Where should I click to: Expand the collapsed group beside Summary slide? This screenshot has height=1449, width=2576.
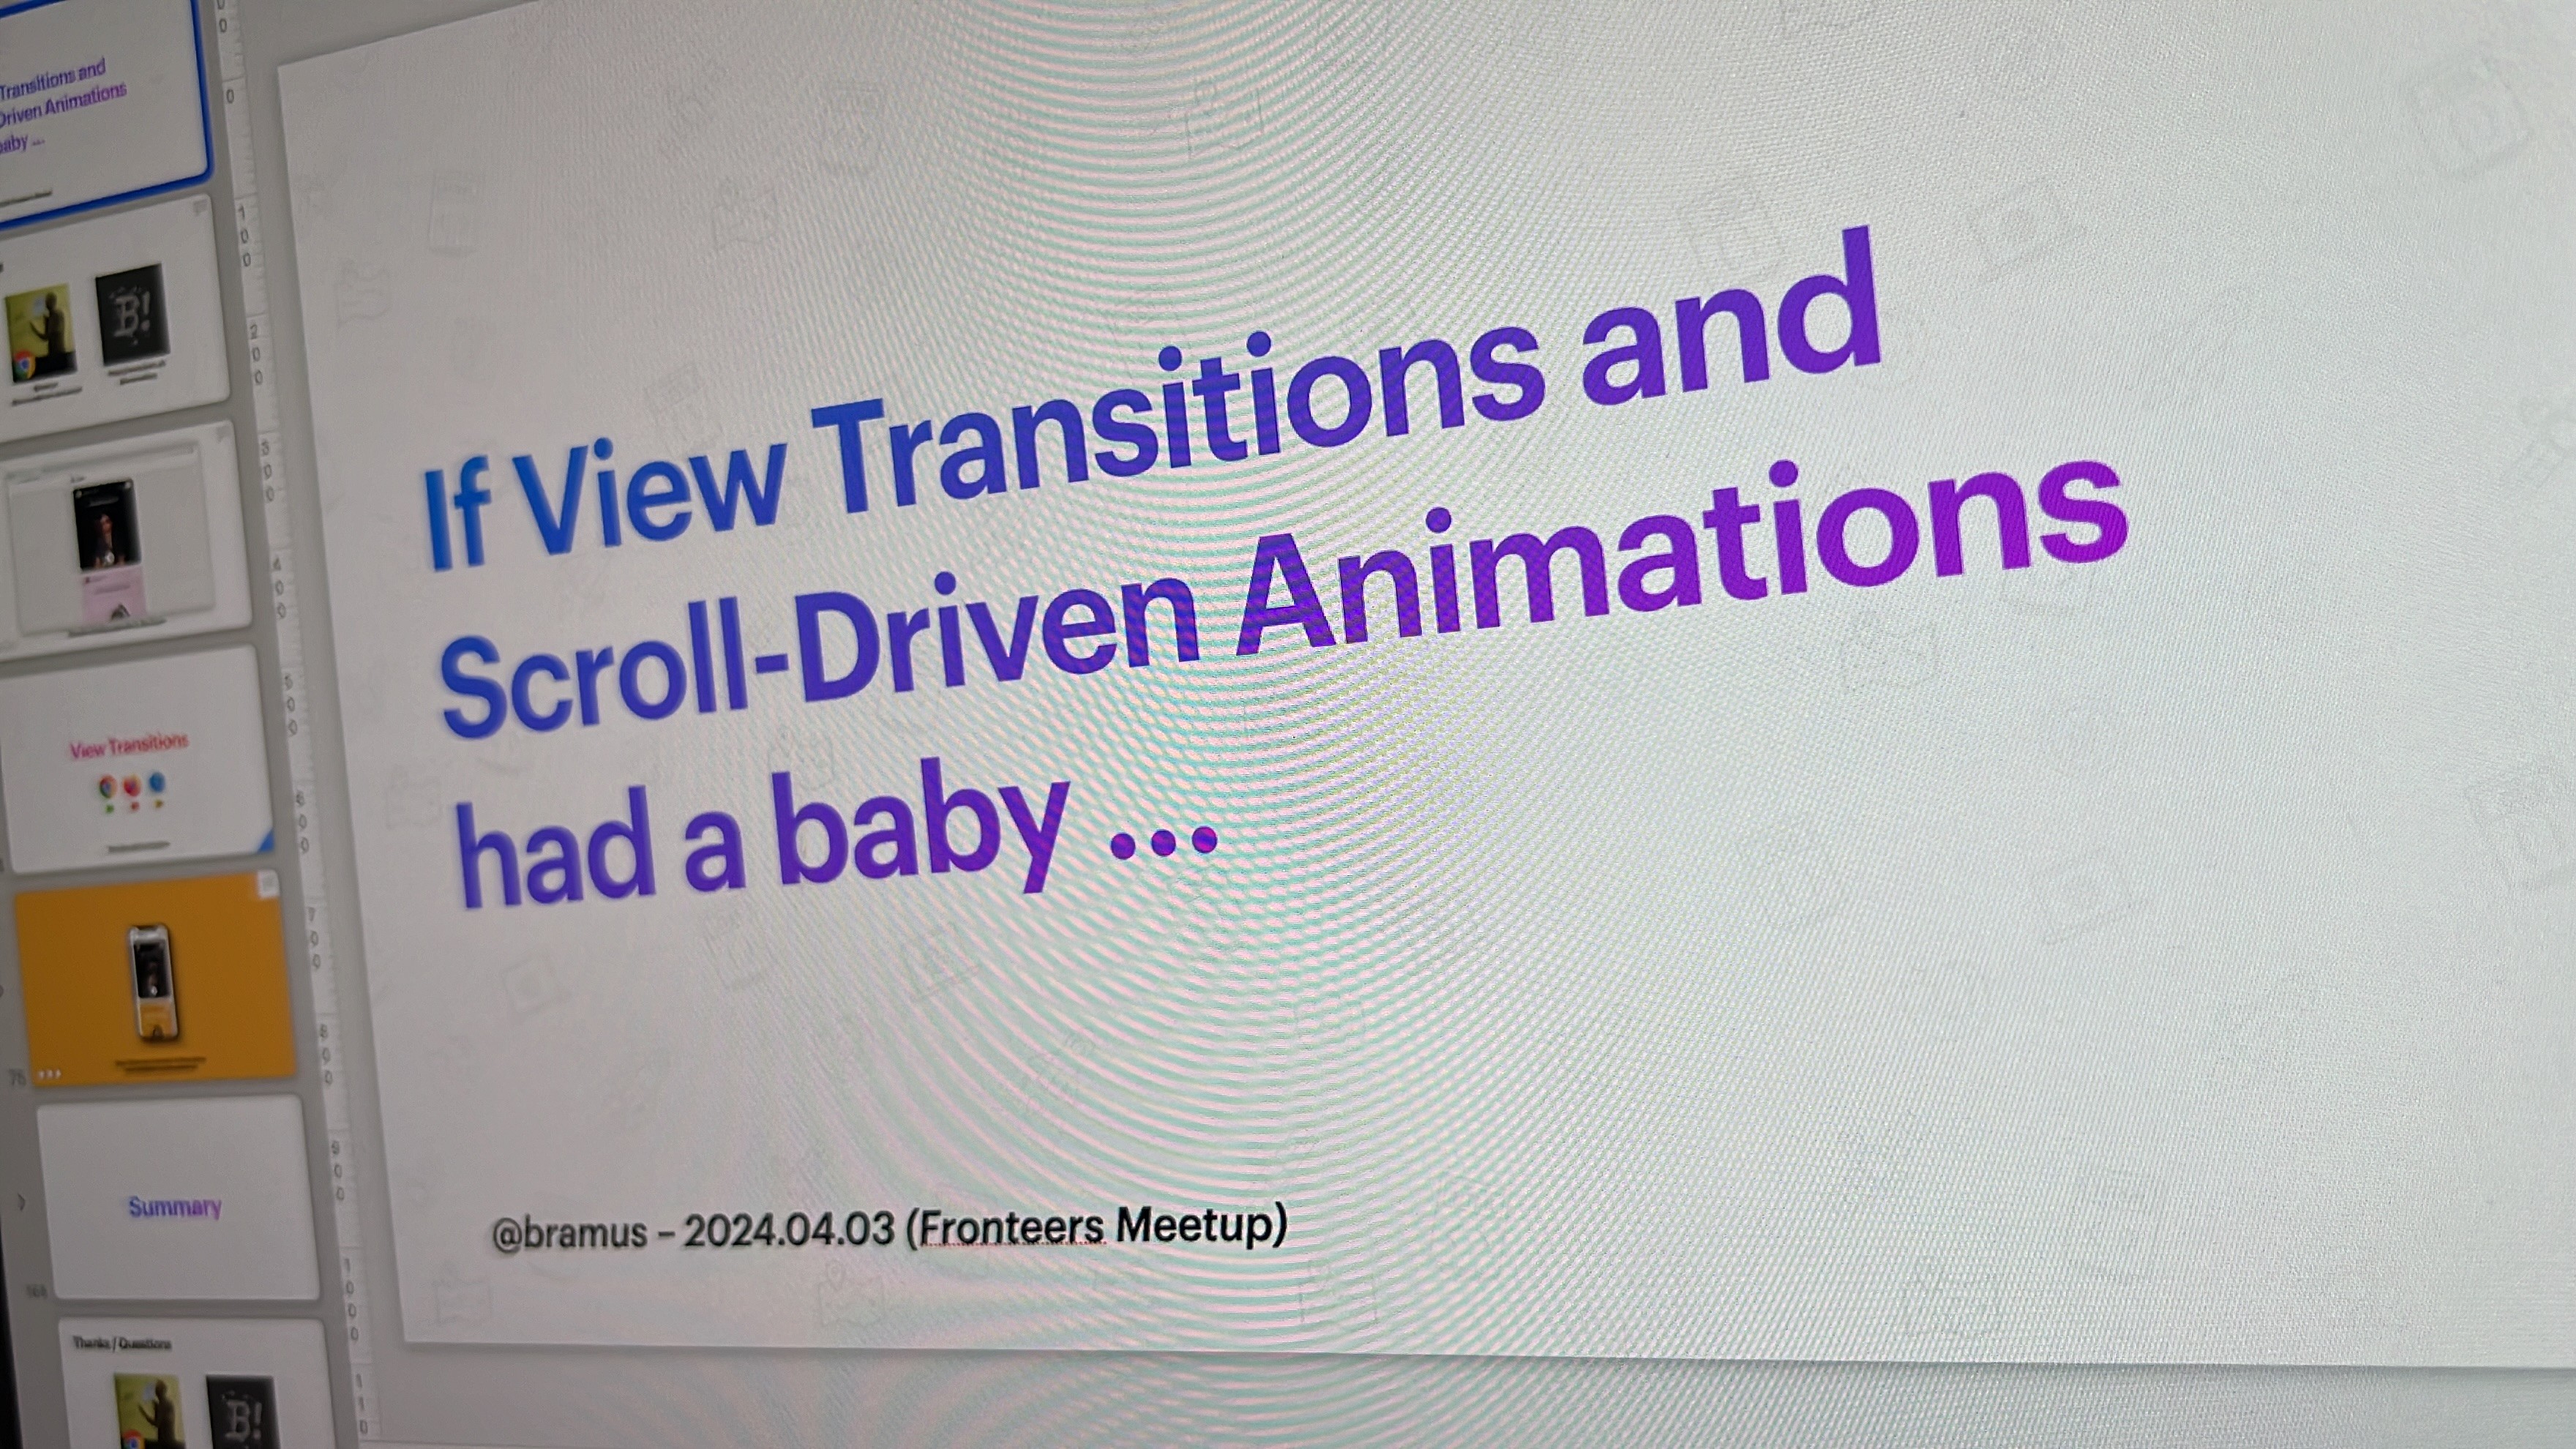pos(21,1201)
